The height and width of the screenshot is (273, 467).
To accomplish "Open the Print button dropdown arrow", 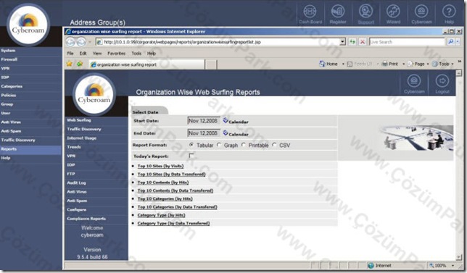I will (404, 64).
